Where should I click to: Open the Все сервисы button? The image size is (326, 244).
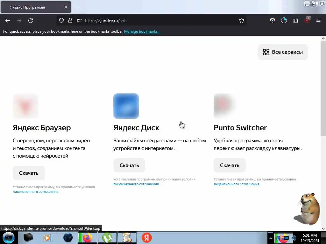tap(283, 52)
